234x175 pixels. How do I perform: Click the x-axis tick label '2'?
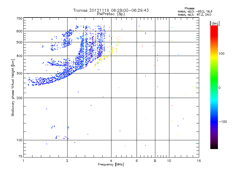coord(67,161)
